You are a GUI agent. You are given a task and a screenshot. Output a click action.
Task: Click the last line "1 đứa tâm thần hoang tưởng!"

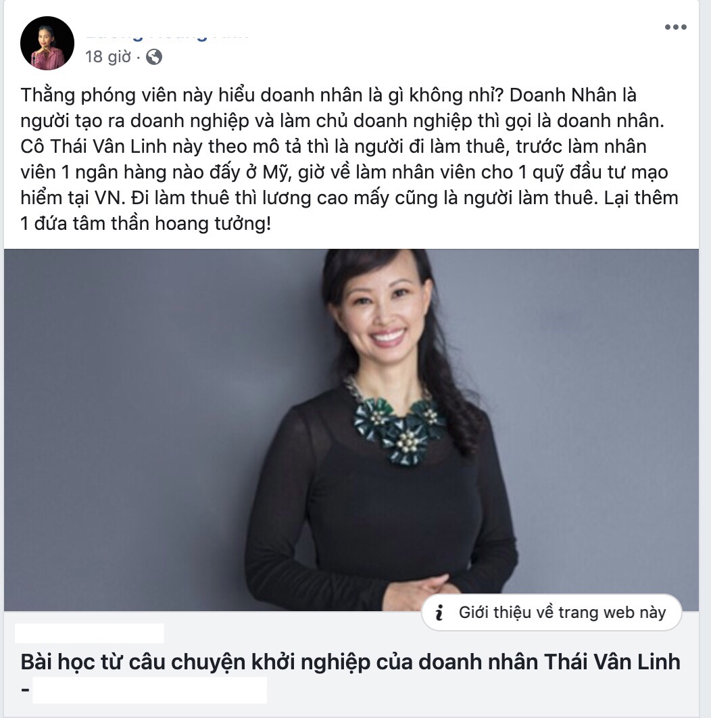[x=145, y=224]
